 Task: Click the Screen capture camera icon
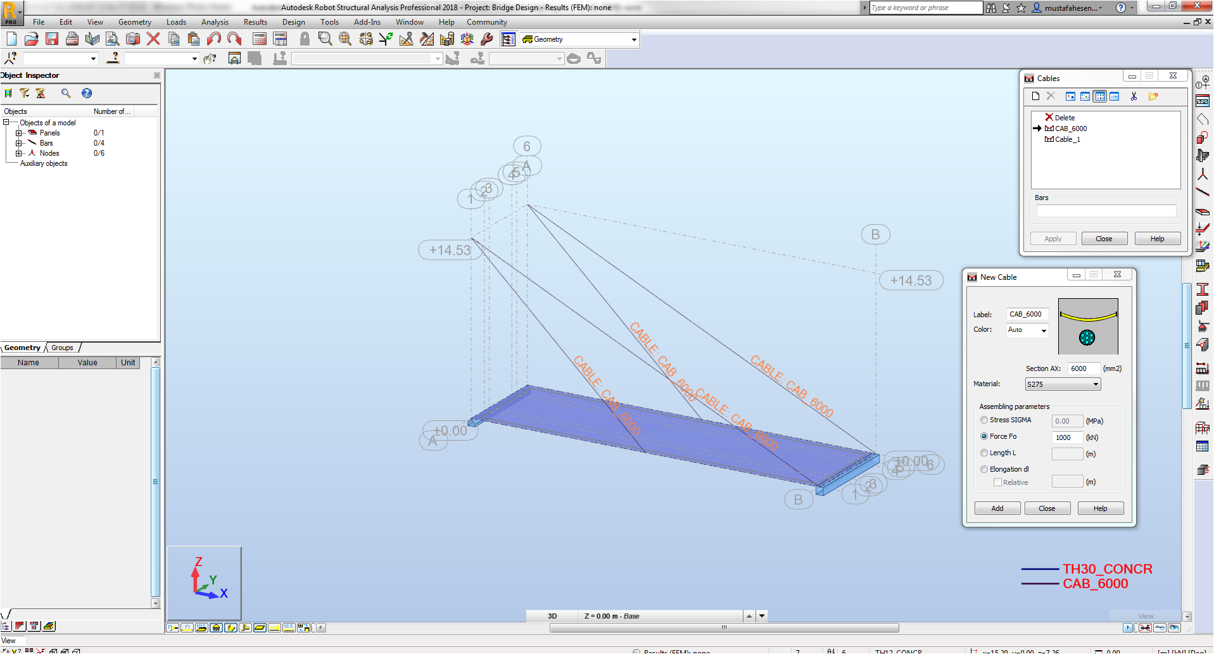[x=133, y=39]
